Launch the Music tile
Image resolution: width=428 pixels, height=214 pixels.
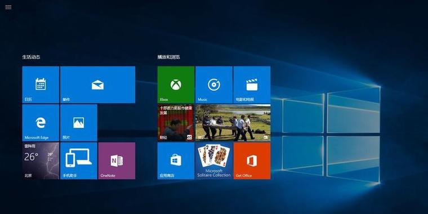coord(214,84)
